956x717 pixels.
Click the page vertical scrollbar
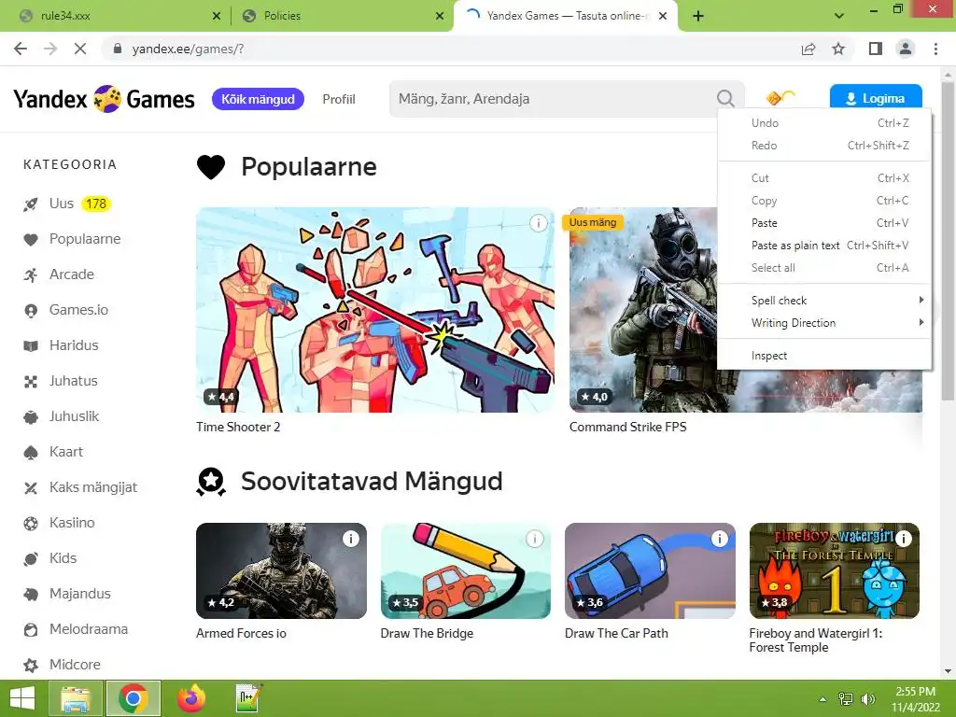(x=948, y=244)
